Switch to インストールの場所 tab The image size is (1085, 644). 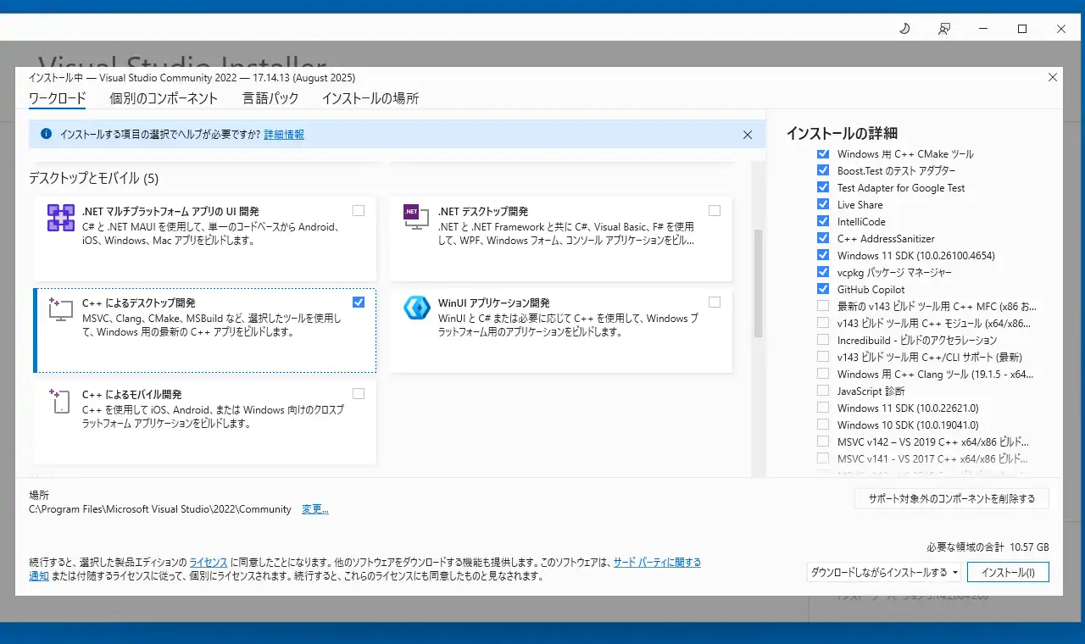[370, 98]
